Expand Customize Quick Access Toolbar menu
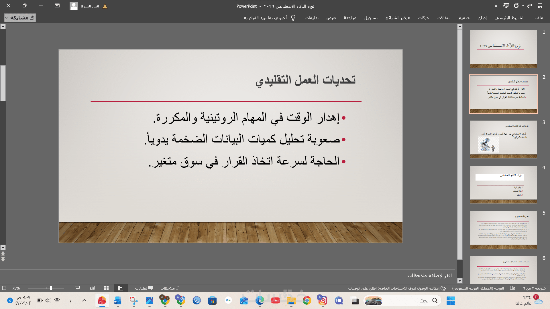The width and height of the screenshot is (550, 309). pos(496,6)
